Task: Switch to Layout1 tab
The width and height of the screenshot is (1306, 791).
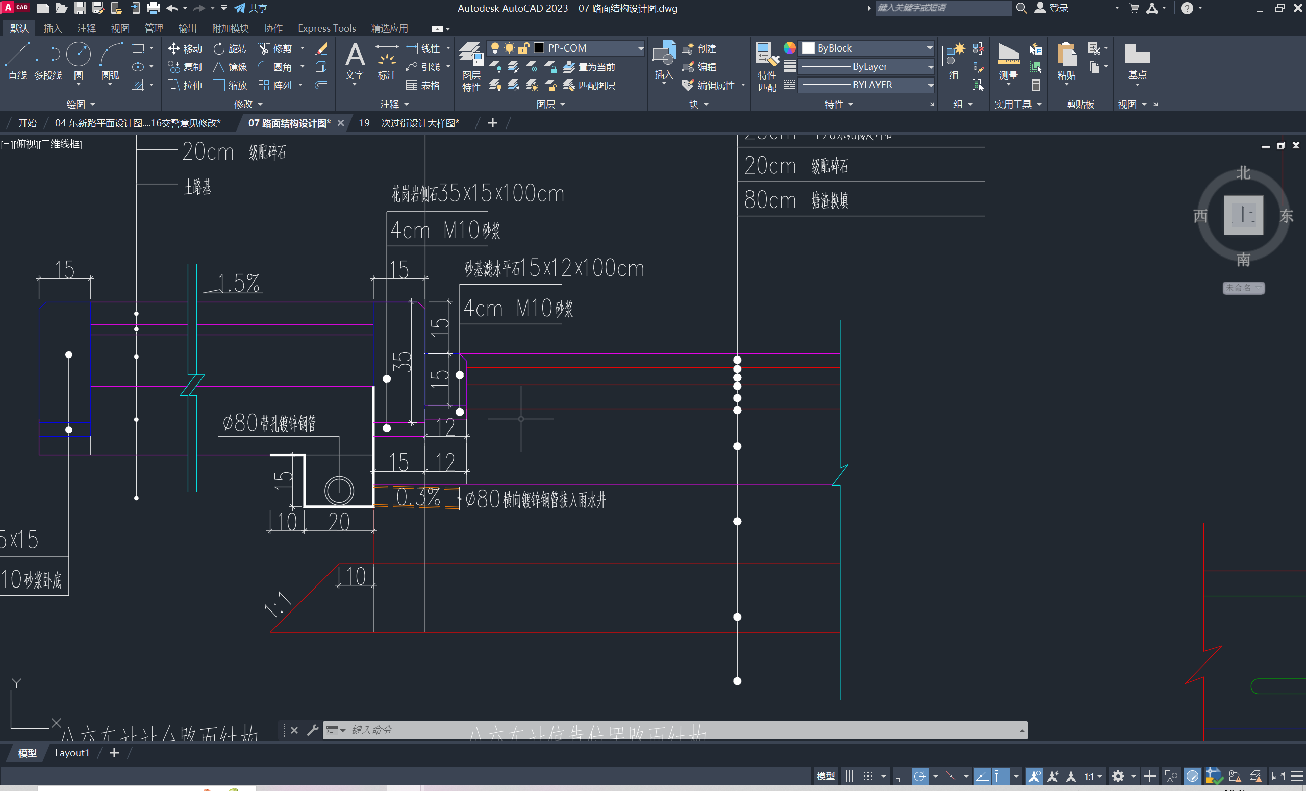Action: click(72, 753)
